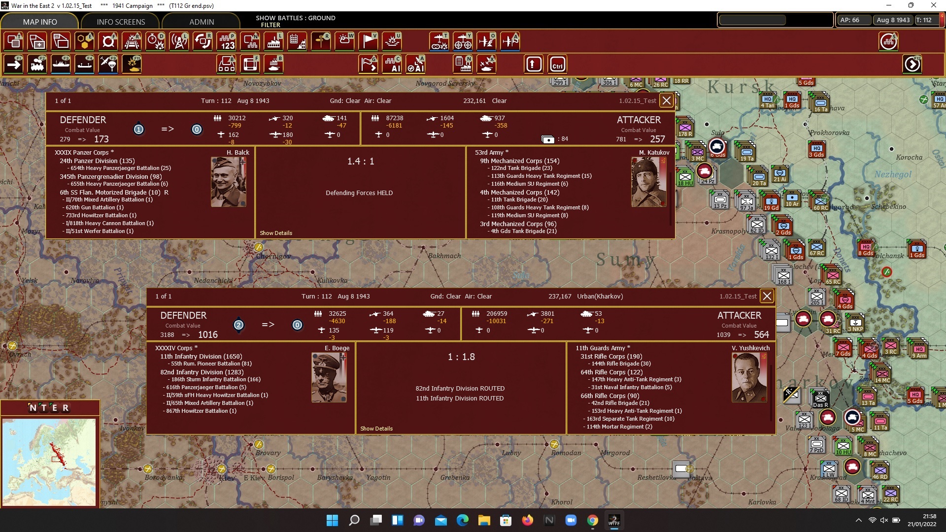Image resolution: width=946 pixels, height=532 pixels.
Task: Toggle the weather overlay icon
Action: coord(344,41)
